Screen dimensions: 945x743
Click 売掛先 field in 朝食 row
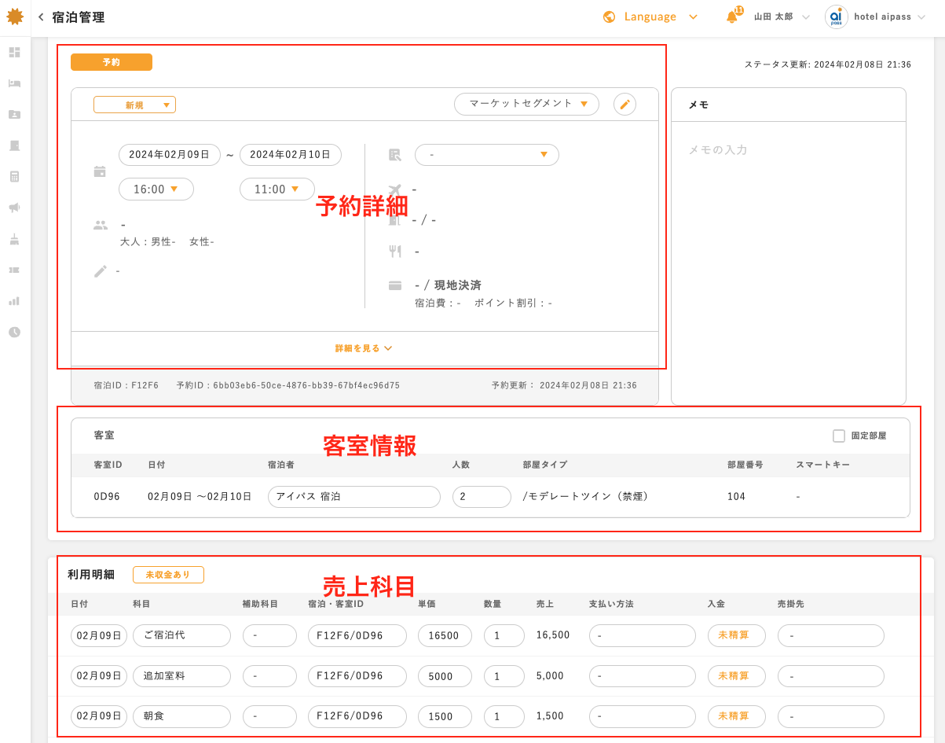click(x=831, y=716)
